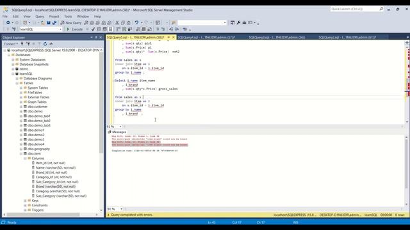The width and height of the screenshot is (410, 230).
Task: Comment out selected lines icon
Action: (158, 29)
